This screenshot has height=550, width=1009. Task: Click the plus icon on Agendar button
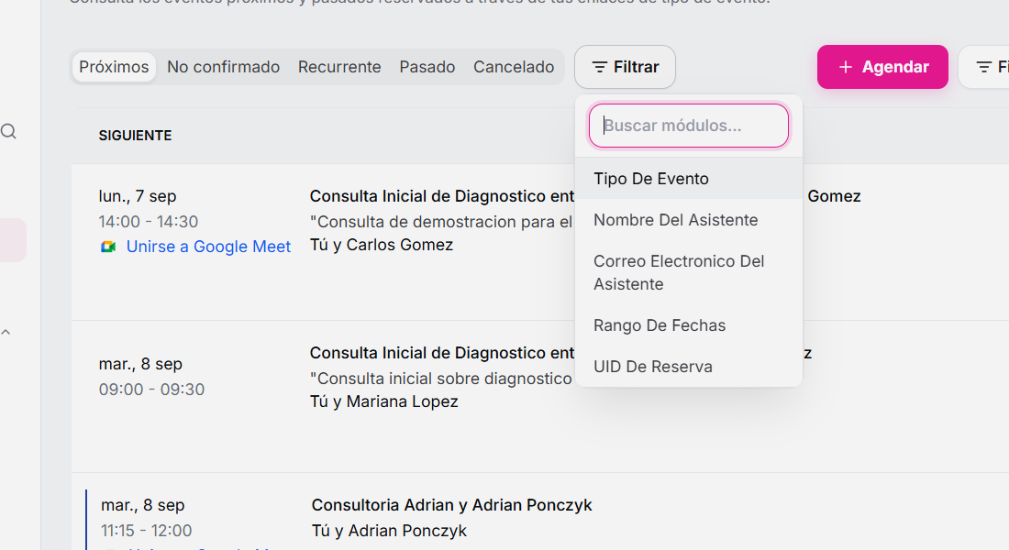coord(846,67)
